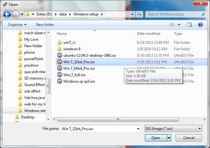210x148 pixels.
Task: Expand the Organize dropdown menu
Action: pyautogui.click(x=17, y=25)
